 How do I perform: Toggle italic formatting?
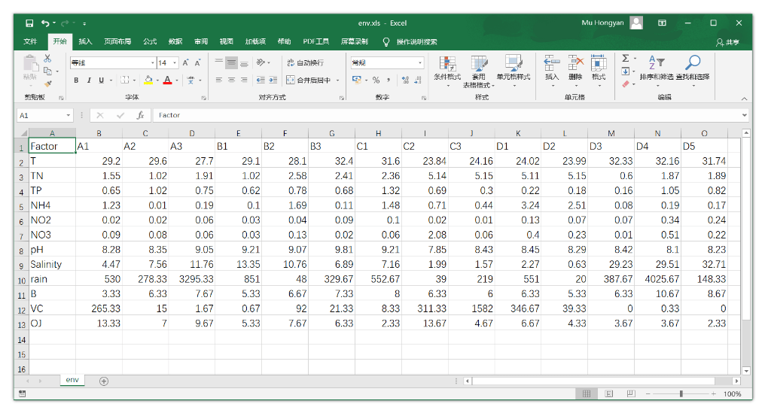click(x=89, y=80)
